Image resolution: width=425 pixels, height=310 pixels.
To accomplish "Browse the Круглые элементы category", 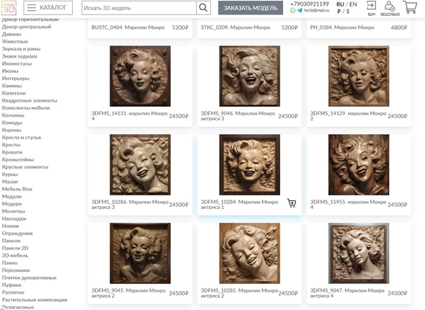I will 25,167.
